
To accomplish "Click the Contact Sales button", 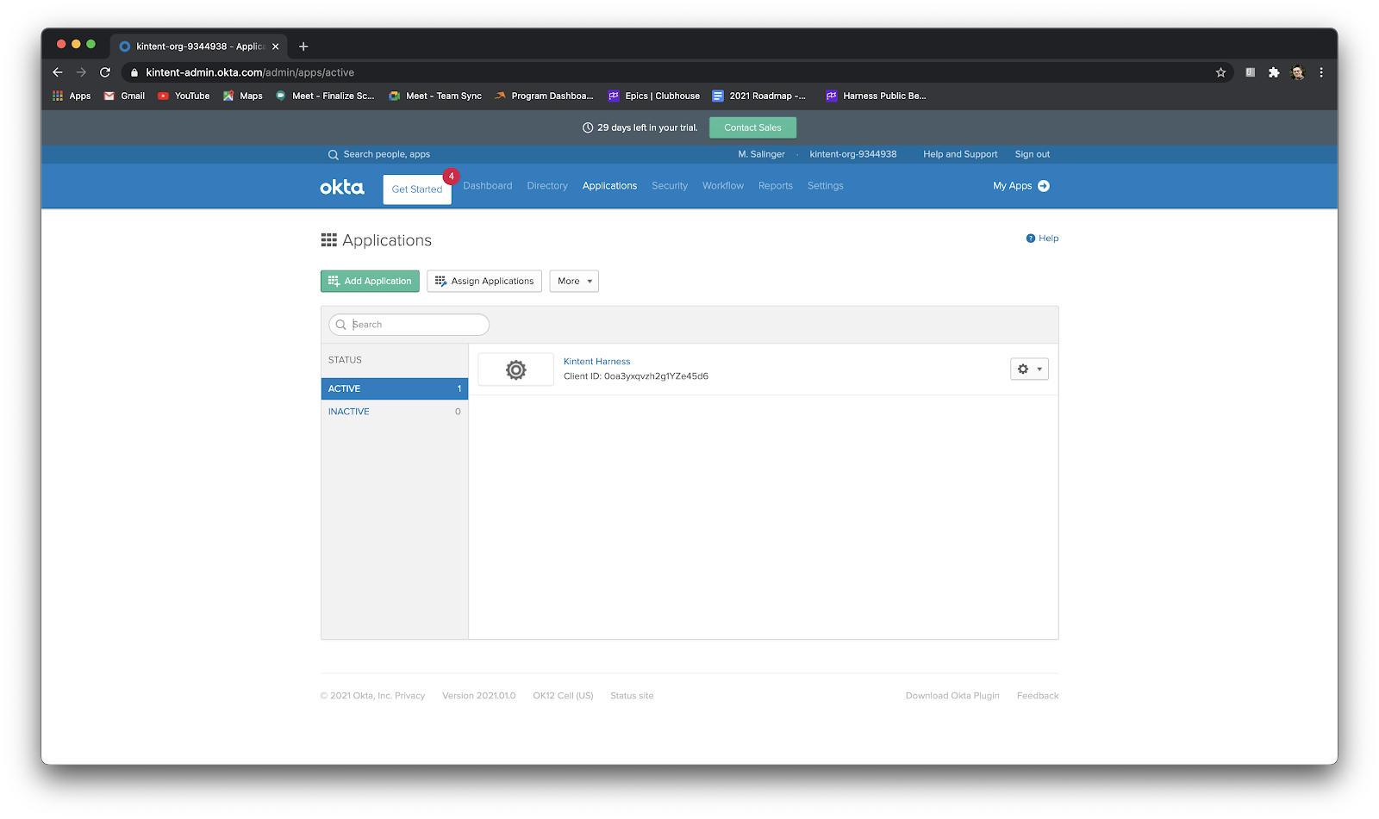I will (752, 127).
